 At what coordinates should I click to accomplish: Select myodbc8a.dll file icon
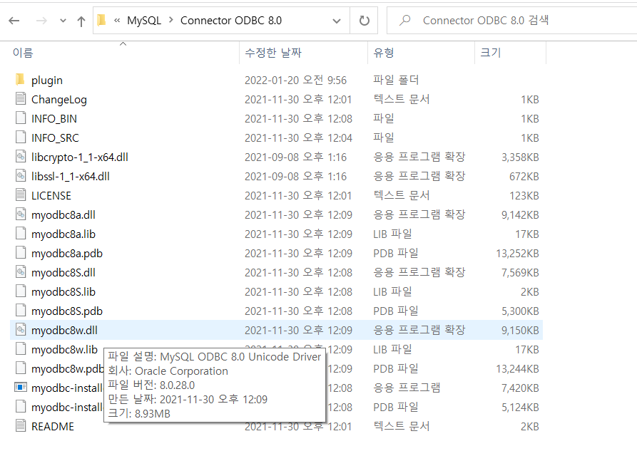[21, 214]
